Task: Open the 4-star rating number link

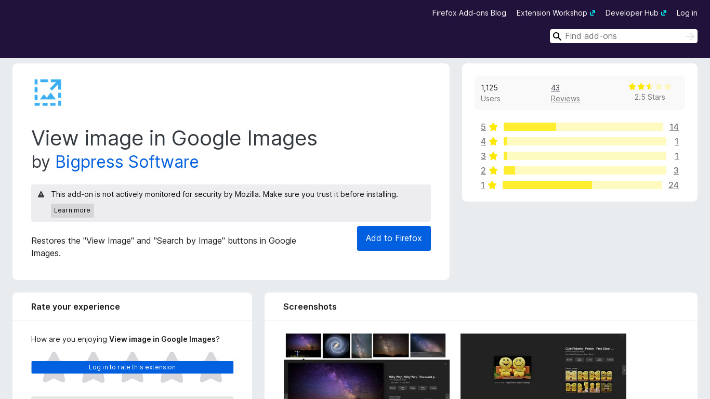Action: point(483,141)
